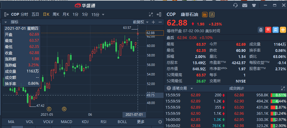Click 市盈率 value 4242.57
The width and height of the screenshot is (287, 128).
coord(239,63)
